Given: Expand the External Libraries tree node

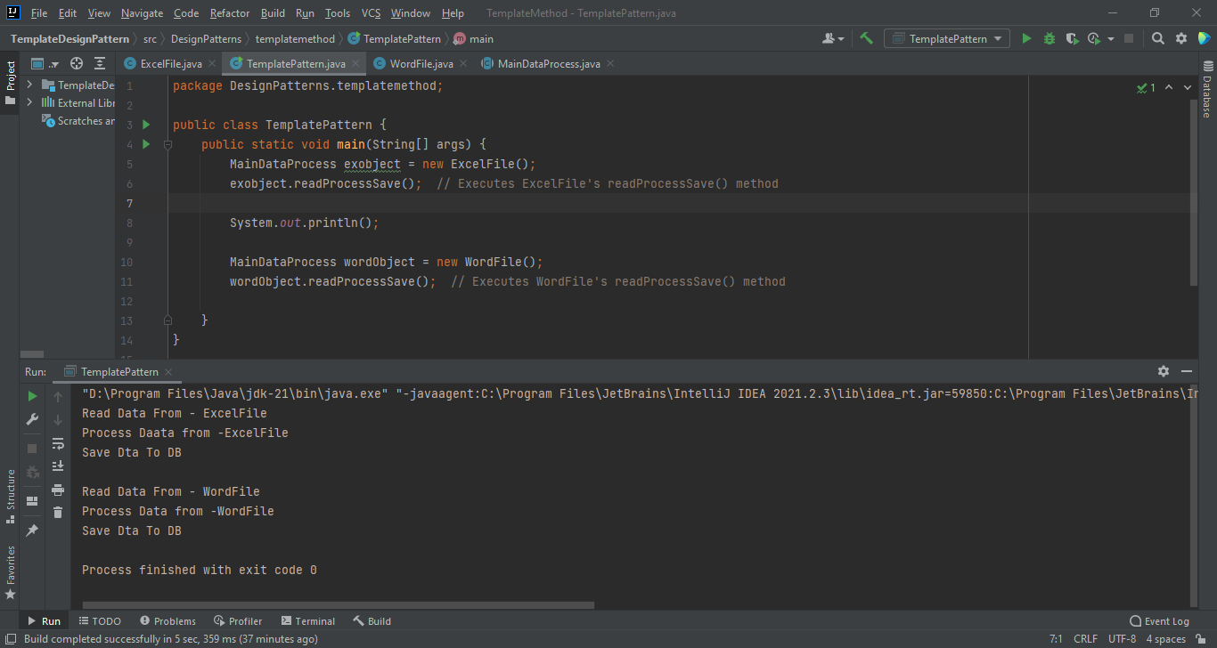Looking at the screenshot, I should coord(29,102).
